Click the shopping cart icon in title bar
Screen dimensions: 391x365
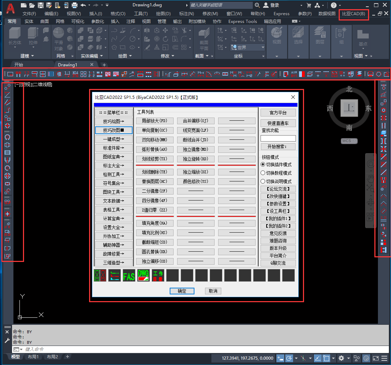[x=309, y=5]
